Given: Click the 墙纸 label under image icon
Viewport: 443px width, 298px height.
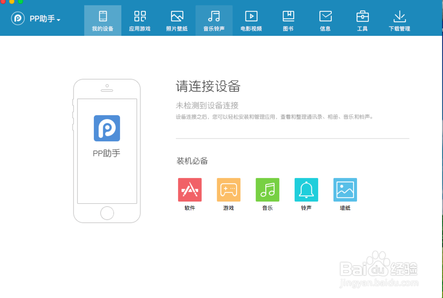Looking at the screenshot, I should point(345,208).
